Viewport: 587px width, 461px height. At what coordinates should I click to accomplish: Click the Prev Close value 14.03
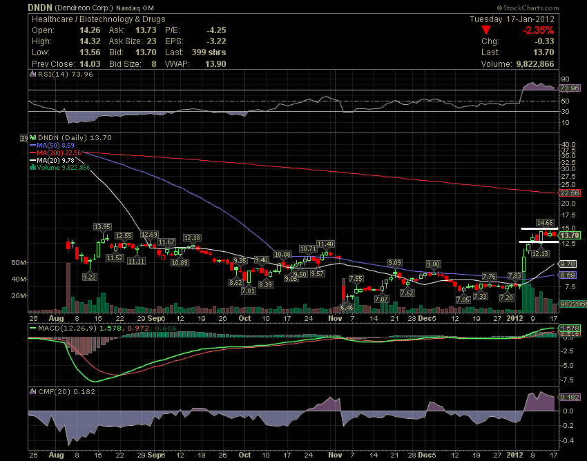pyautogui.click(x=90, y=64)
